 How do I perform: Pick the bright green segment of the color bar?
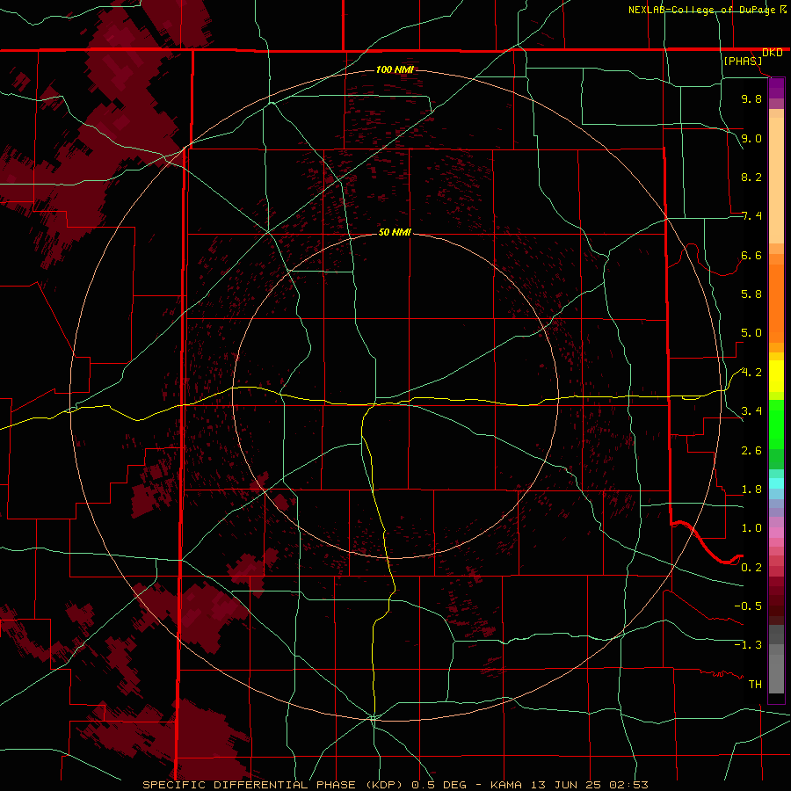(776, 425)
